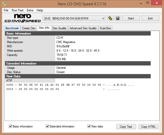Click the Raw Data section header
The width and height of the screenshot is (164, 135).
point(78,76)
